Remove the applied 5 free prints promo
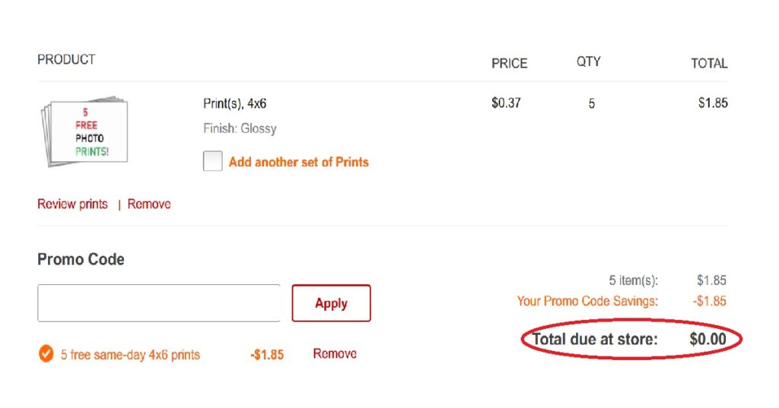 (335, 353)
